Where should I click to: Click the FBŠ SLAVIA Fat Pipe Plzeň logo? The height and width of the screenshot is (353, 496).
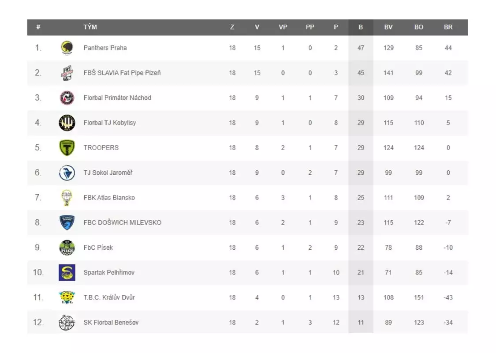(x=67, y=73)
